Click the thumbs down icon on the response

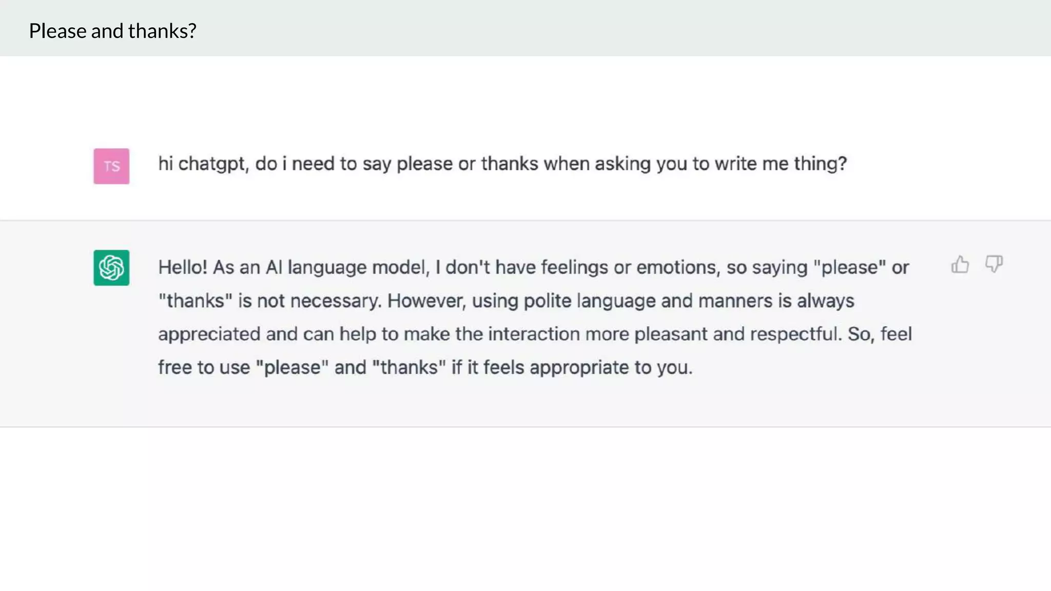click(994, 265)
